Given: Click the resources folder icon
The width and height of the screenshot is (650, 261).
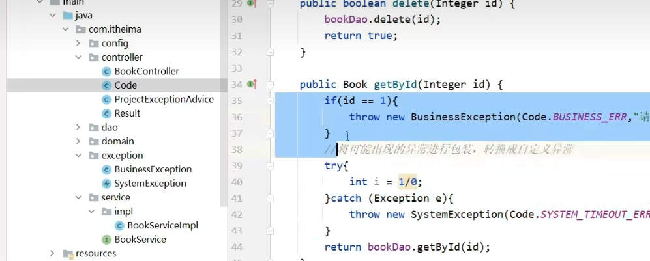Looking at the screenshot, I should pyautogui.click(x=68, y=254).
